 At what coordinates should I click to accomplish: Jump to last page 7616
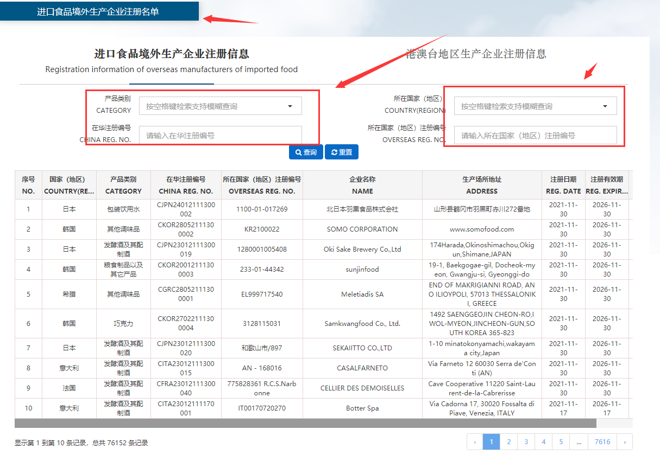(602, 442)
